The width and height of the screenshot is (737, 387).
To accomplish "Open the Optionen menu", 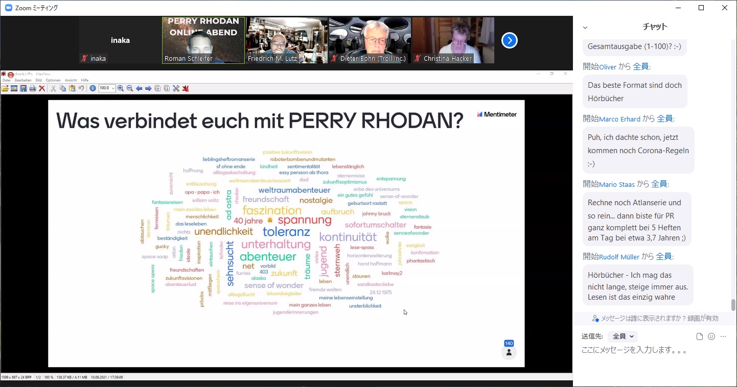I will (53, 80).
